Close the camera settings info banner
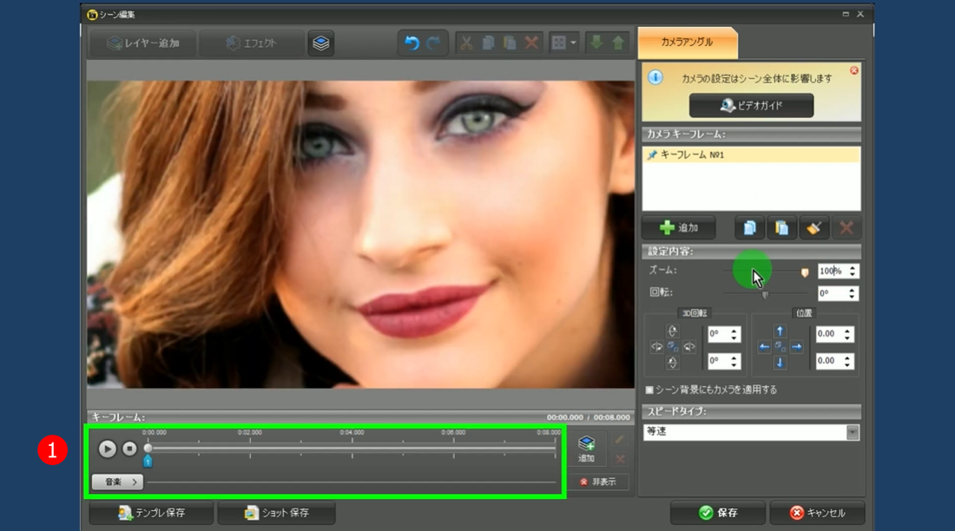The image size is (955, 531). 853,70
